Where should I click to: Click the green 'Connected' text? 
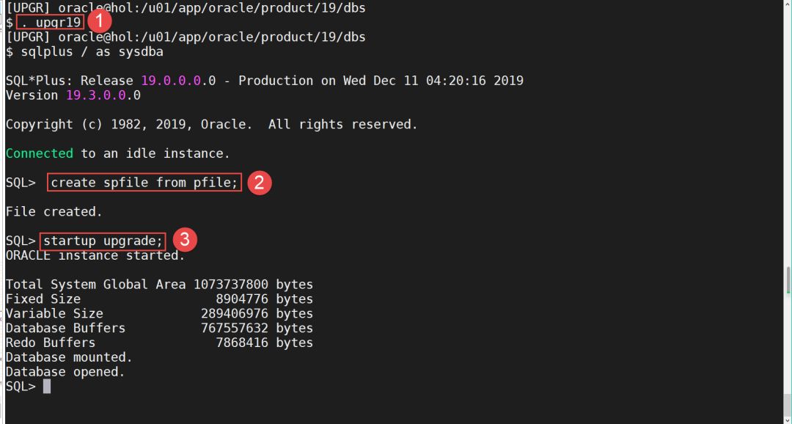[39, 153]
